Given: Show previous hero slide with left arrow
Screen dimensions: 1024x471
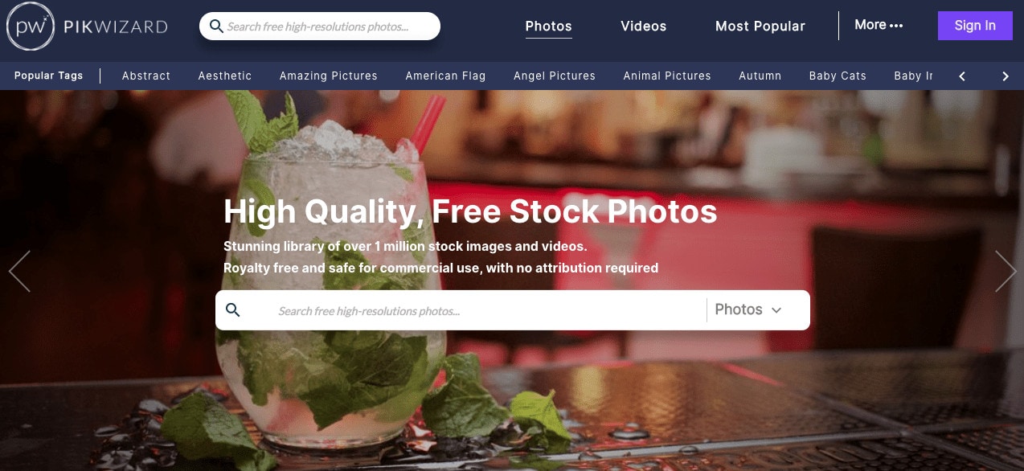Looking at the screenshot, I should coord(19,271).
